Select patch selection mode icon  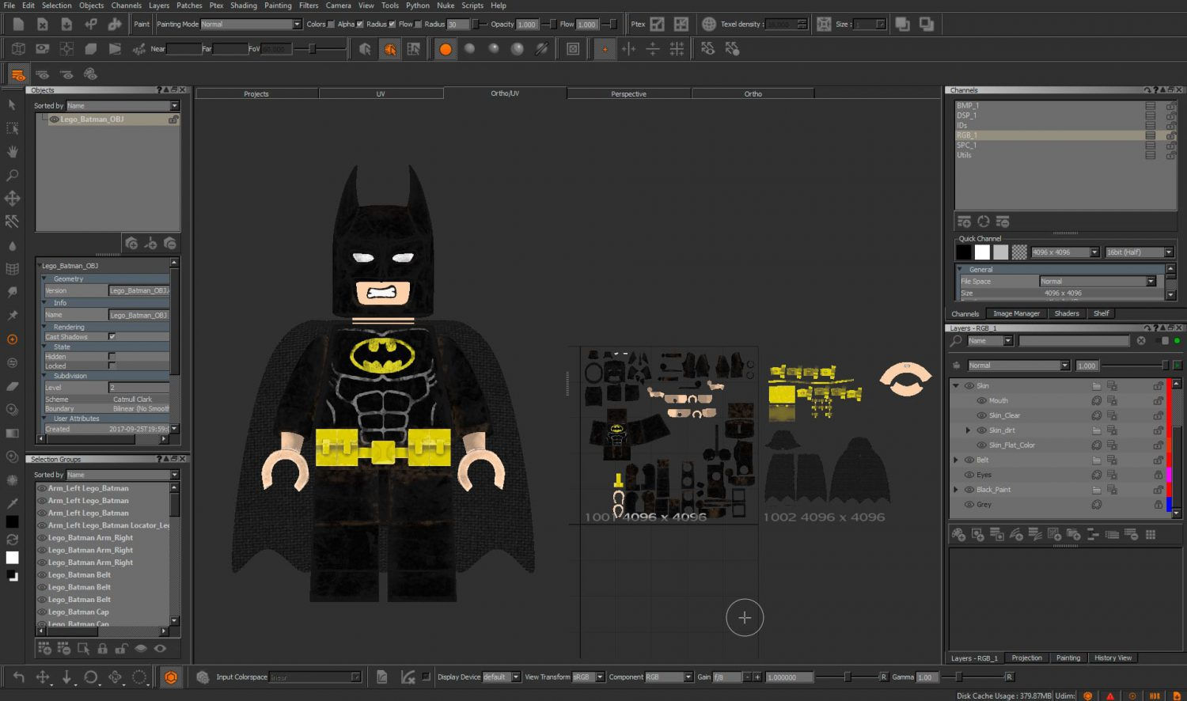[413, 49]
